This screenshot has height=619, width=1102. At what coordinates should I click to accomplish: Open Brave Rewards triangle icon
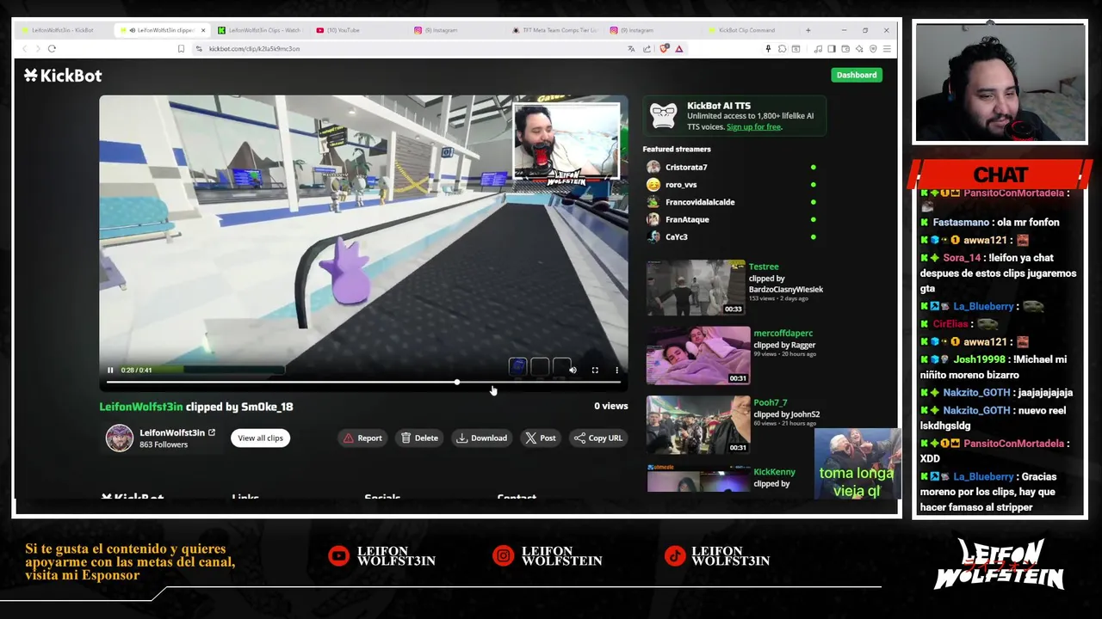click(678, 49)
